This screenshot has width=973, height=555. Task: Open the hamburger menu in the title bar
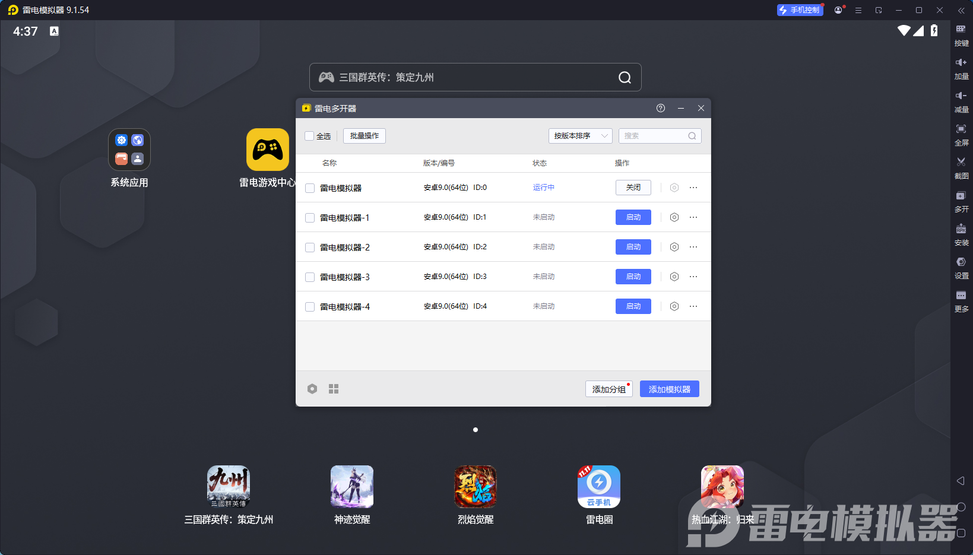[x=858, y=10]
